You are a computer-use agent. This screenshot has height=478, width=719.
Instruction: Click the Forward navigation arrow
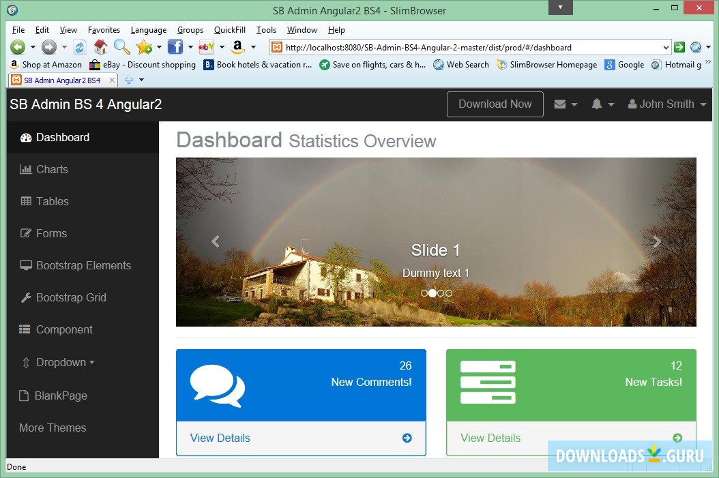pos(49,47)
